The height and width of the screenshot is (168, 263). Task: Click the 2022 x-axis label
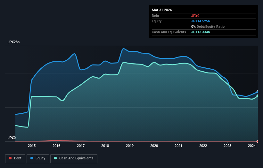pyautogui.click(x=203, y=146)
